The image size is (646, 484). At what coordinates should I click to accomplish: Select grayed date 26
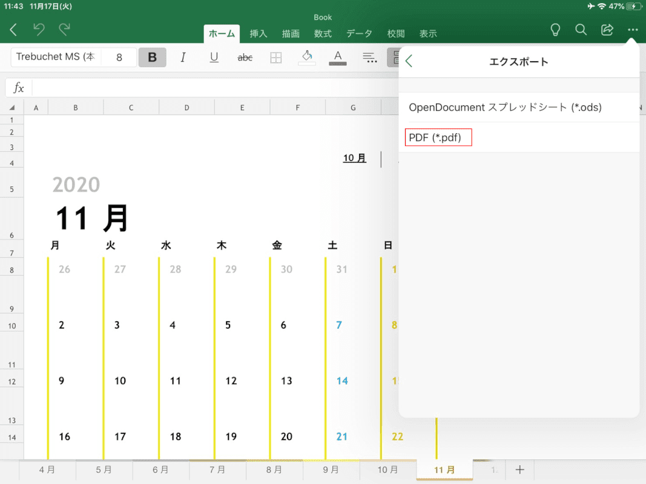[64, 270]
